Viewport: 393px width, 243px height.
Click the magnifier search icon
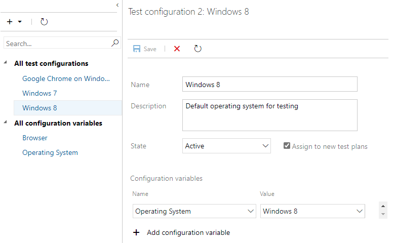click(x=115, y=44)
